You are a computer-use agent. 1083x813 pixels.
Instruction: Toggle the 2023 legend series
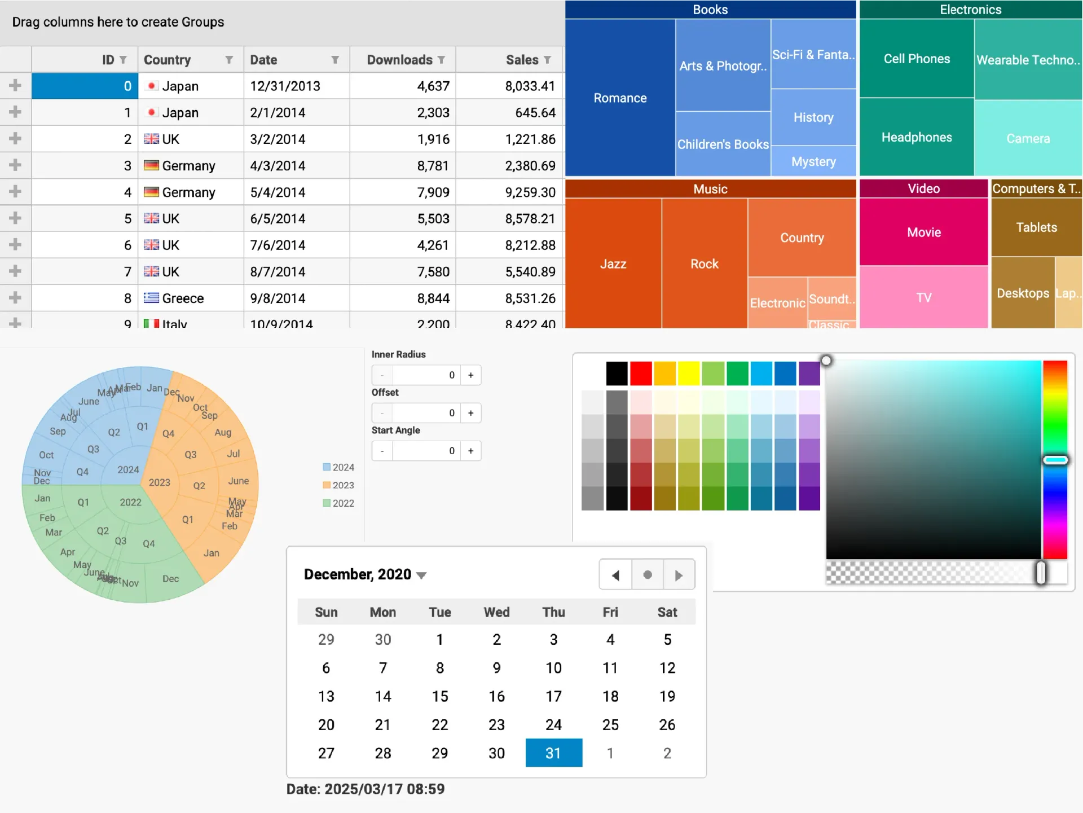tap(338, 485)
